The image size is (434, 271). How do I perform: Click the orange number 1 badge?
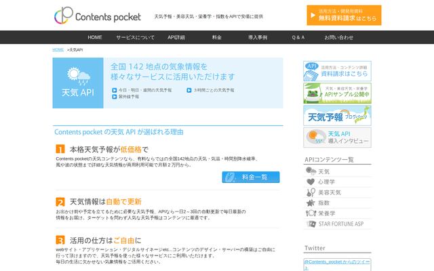60,149
